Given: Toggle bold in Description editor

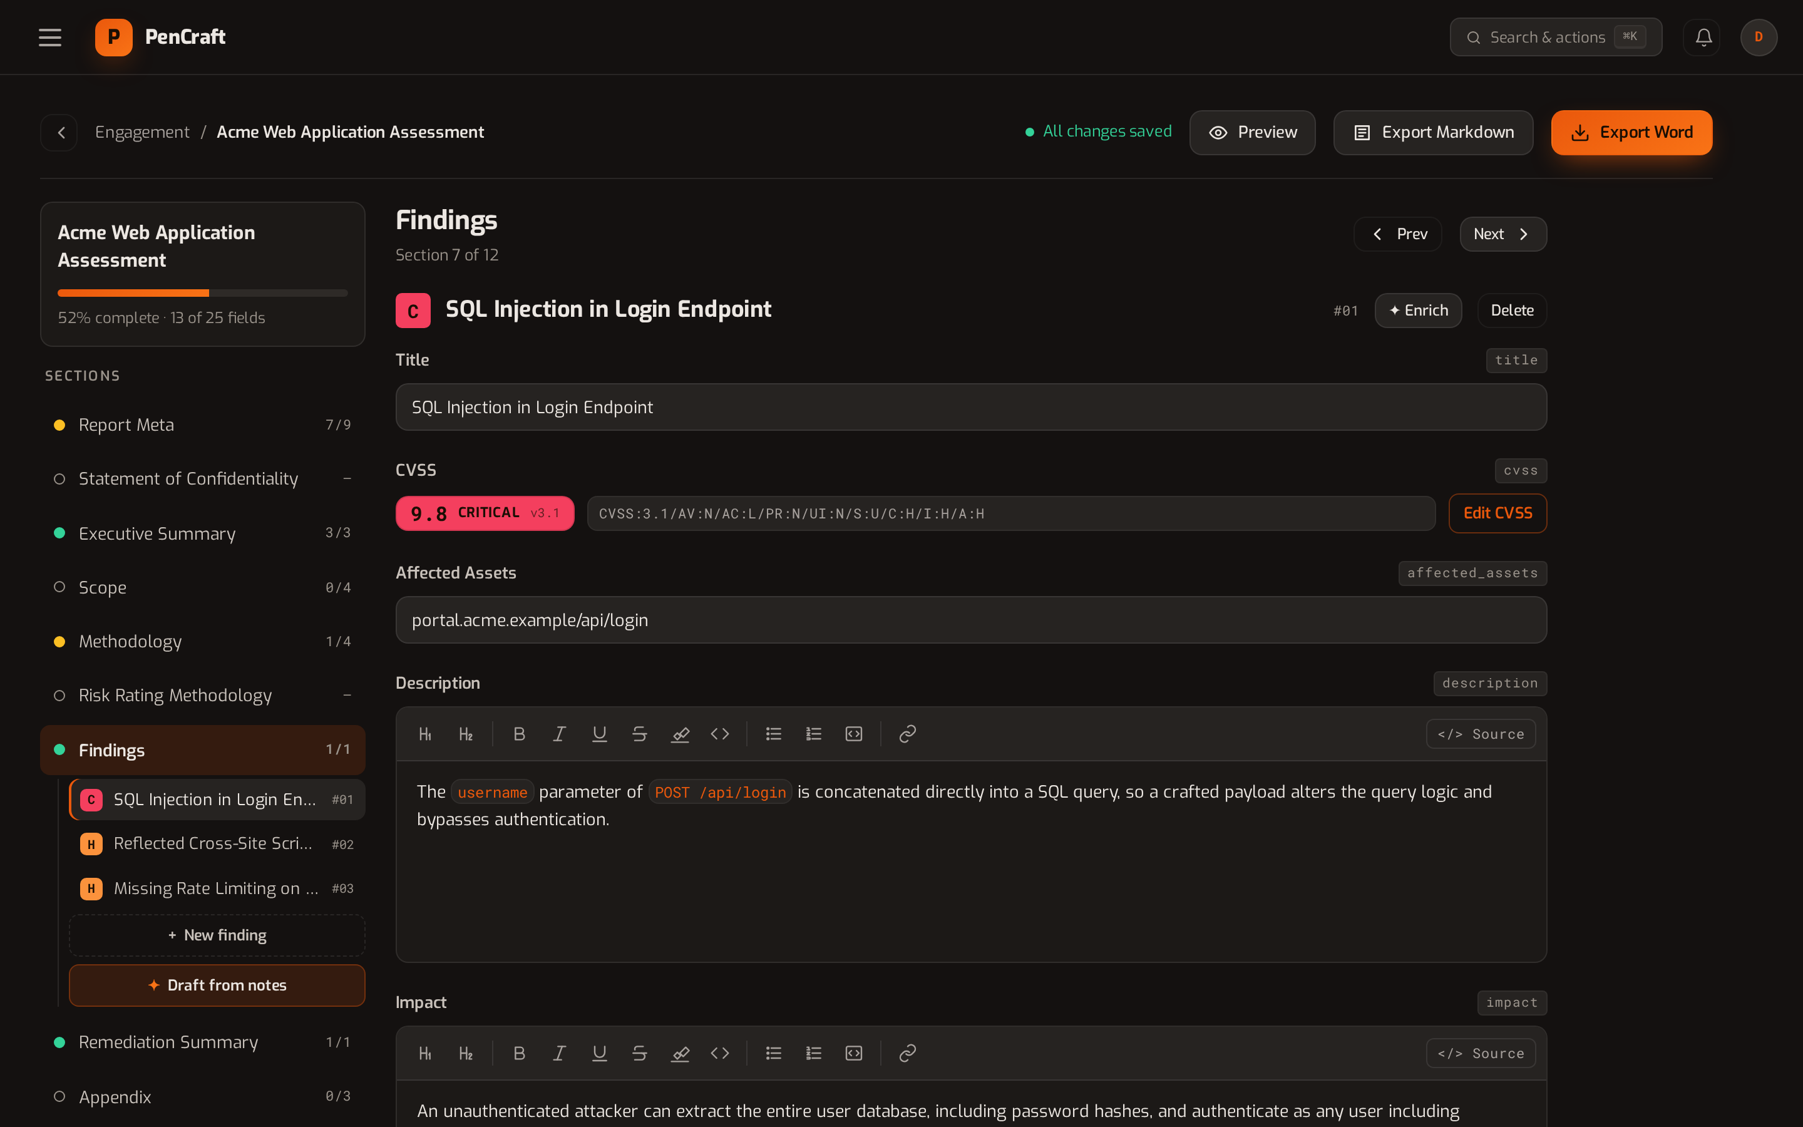Looking at the screenshot, I should 519,734.
